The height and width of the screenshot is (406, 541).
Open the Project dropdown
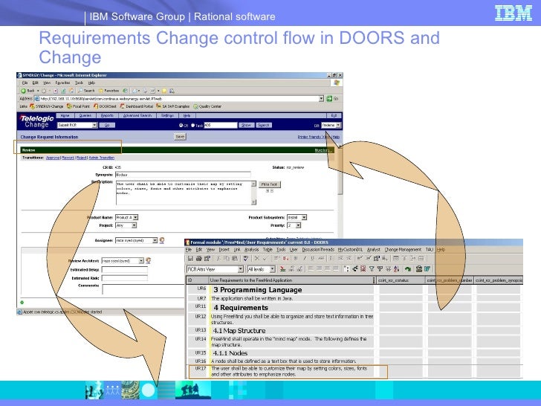[126, 225]
